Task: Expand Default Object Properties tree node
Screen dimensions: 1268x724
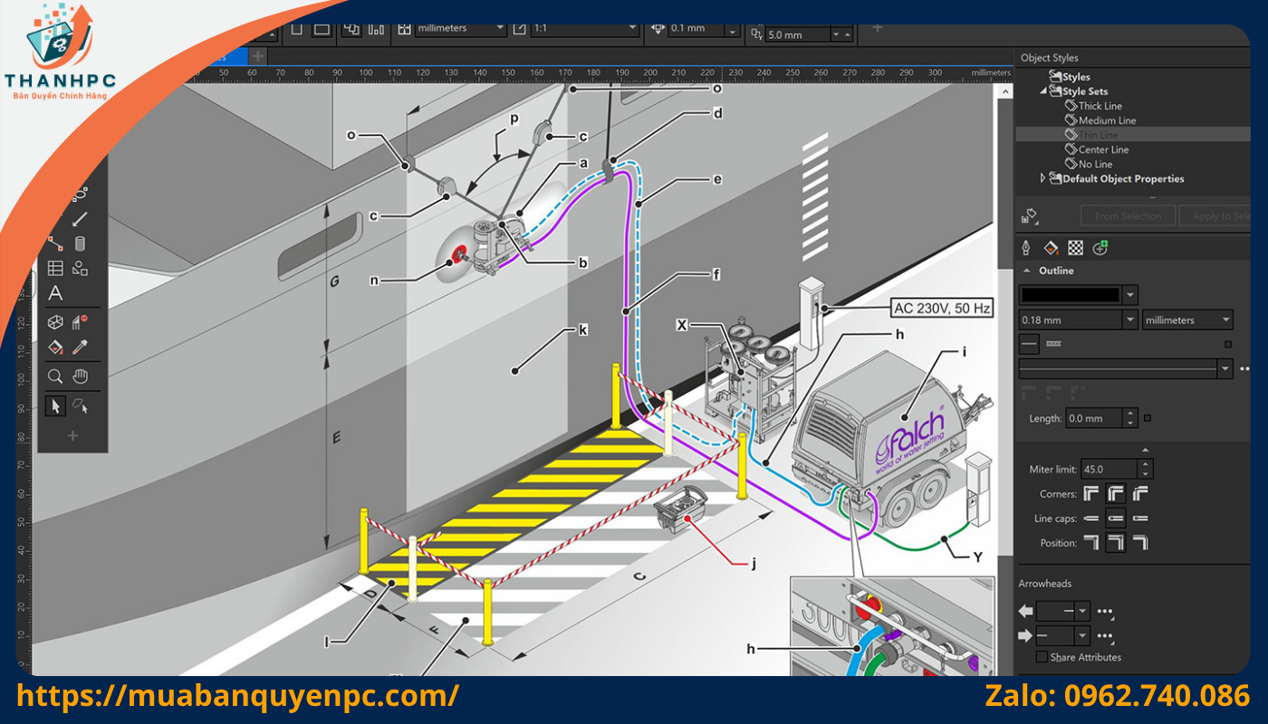Action: (x=1042, y=178)
